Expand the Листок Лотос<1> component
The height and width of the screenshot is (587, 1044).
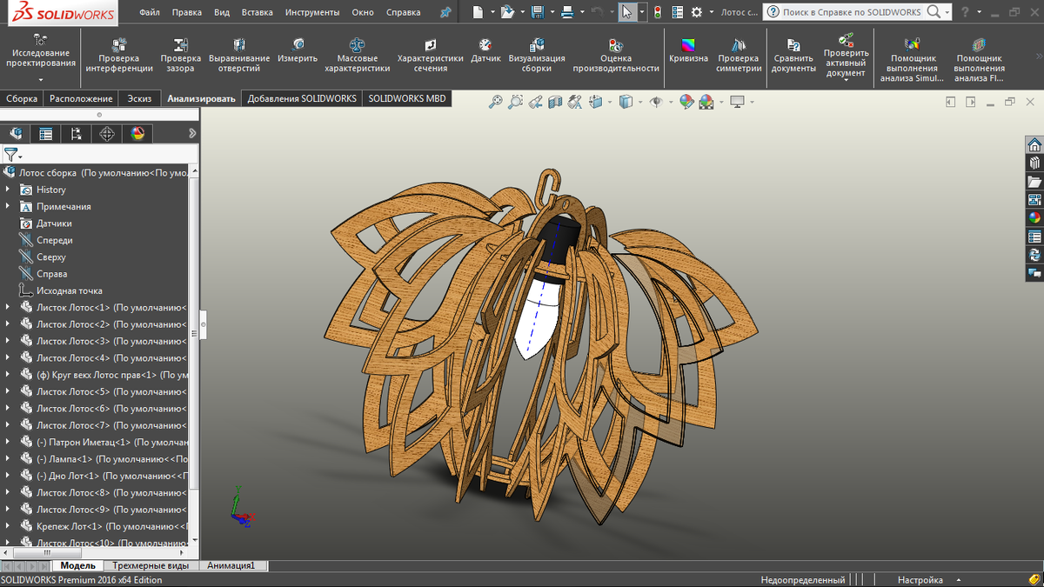coord(8,307)
